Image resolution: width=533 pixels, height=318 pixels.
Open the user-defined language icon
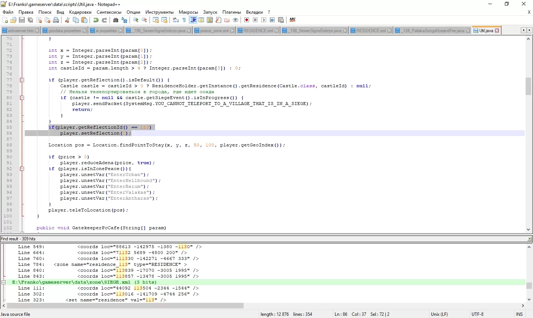pyautogui.click(x=201, y=20)
